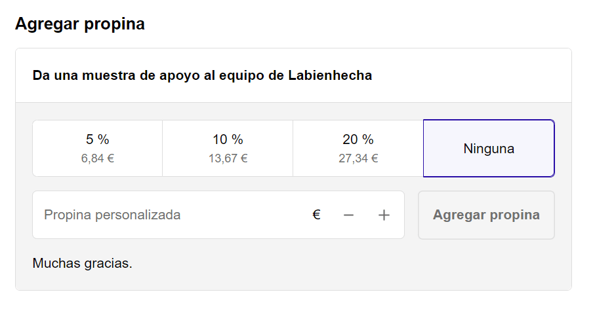The height and width of the screenshot is (328, 595).
Task: Click the 27,34 € tip amount
Action: [358, 158]
